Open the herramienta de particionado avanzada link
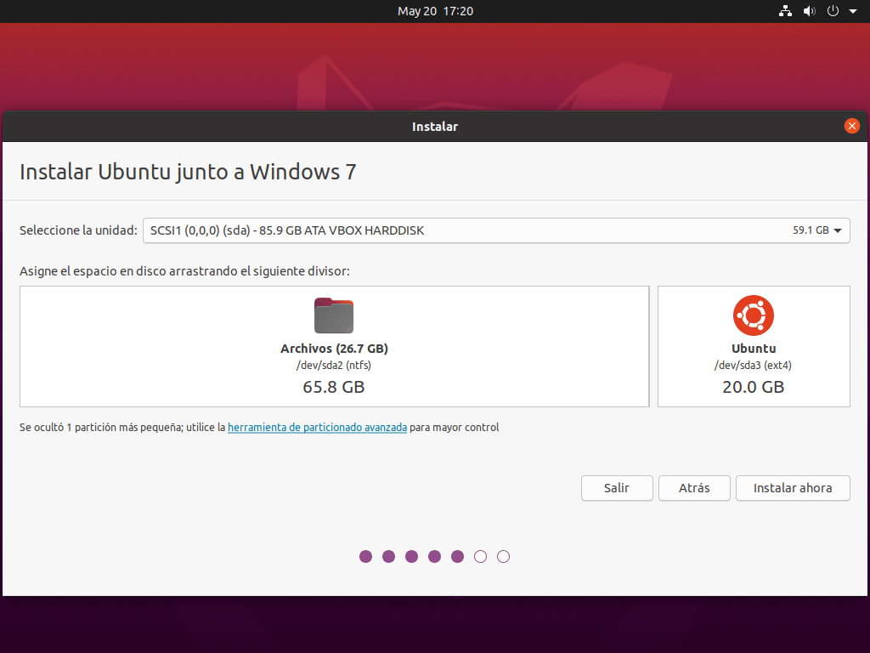 point(318,428)
